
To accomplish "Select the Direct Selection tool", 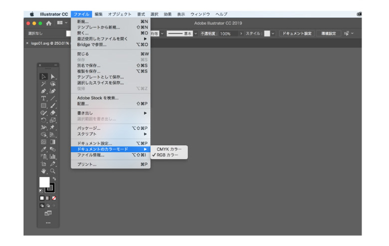I will tap(52, 76).
